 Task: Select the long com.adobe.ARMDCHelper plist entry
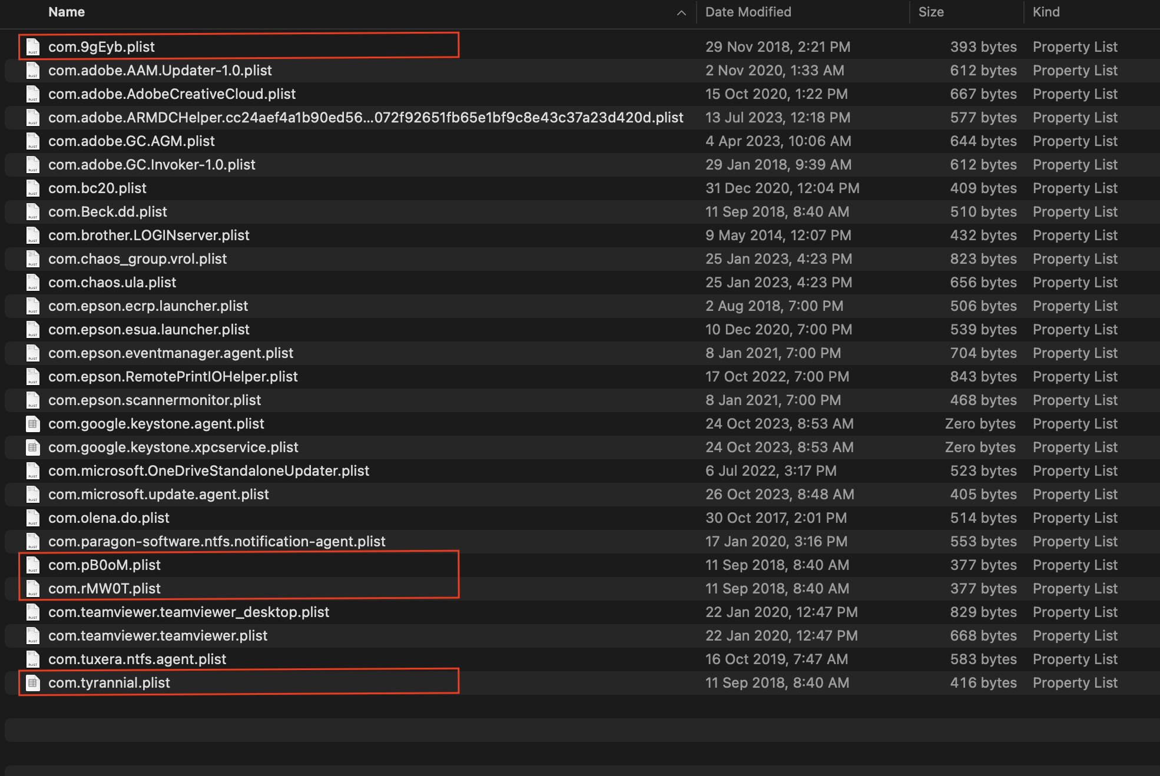coord(365,117)
